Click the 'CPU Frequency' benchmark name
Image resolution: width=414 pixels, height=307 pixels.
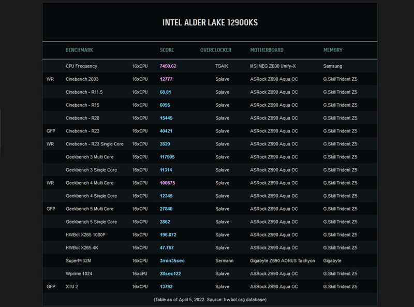click(x=81, y=66)
